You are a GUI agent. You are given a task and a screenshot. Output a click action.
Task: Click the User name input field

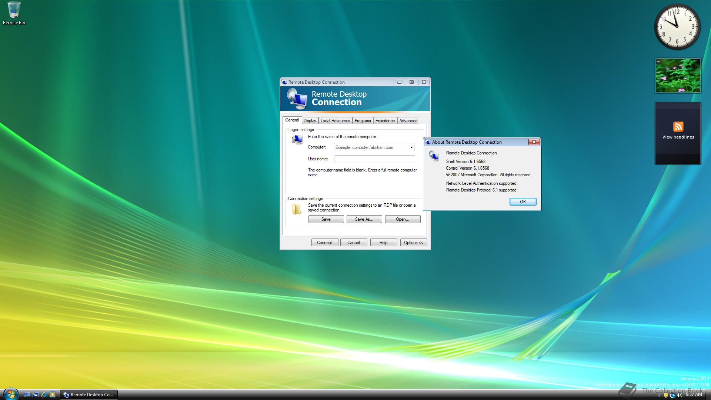click(x=374, y=159)
